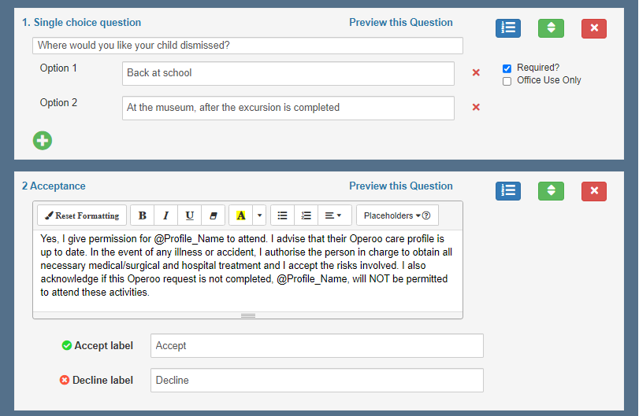Toggle bold formatting in Acceptance editor

pyautogui.click(x=142, y=215)
